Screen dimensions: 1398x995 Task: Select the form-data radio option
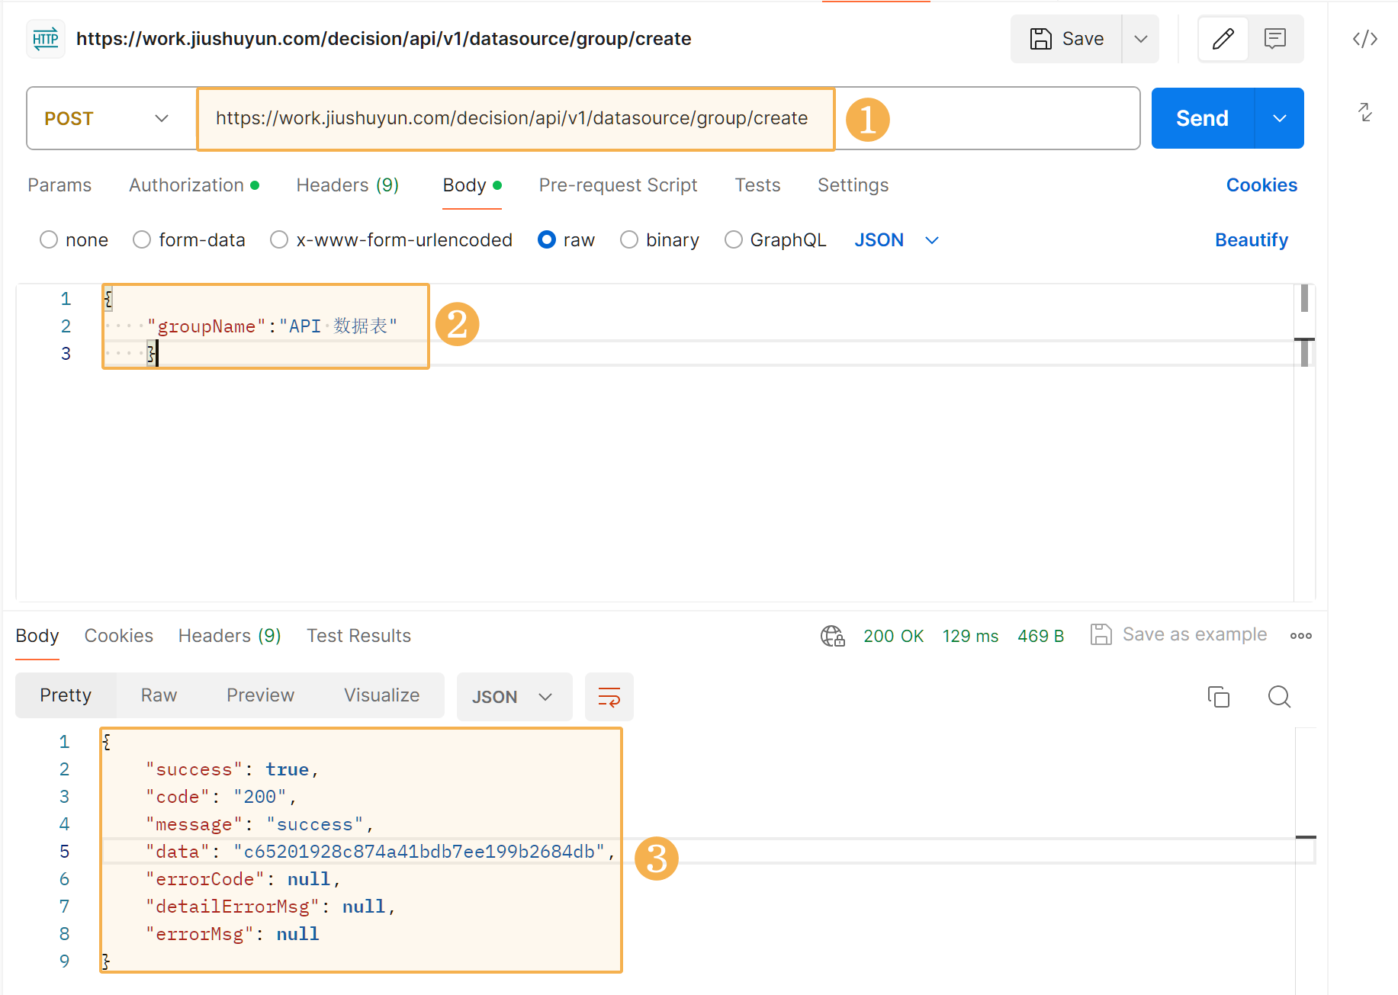pyautogui.click(x=142, y=240)
